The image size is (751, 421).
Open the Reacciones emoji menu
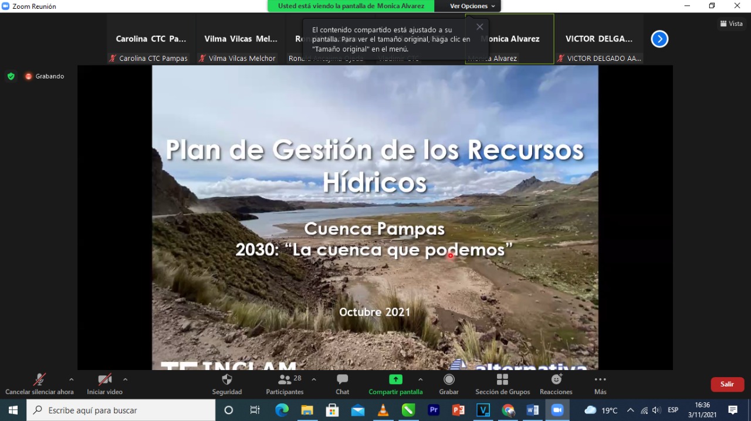[x=556, y=380]
